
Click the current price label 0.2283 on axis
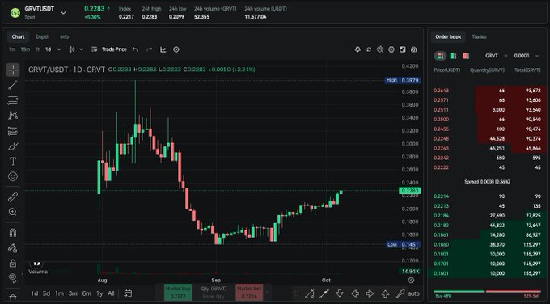click(x=410, y=191)
